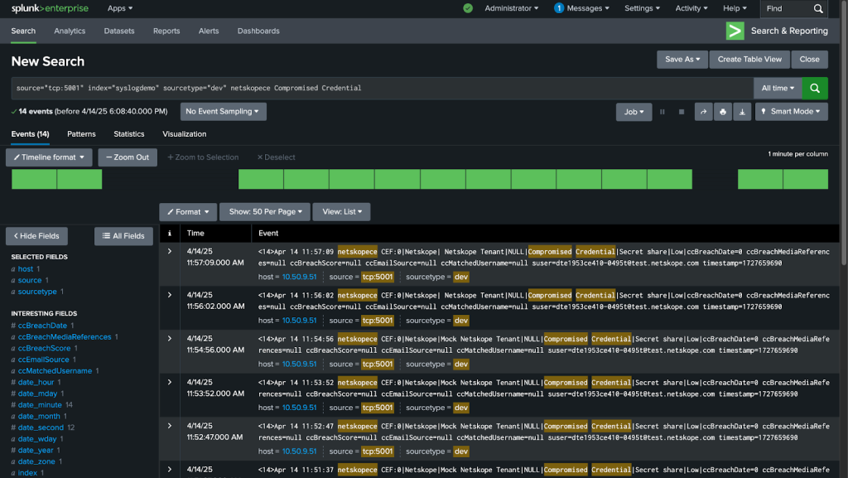Open the No Event Sampling dropdown
This screenshot has height=478, width=848.
tap(223, 111)
